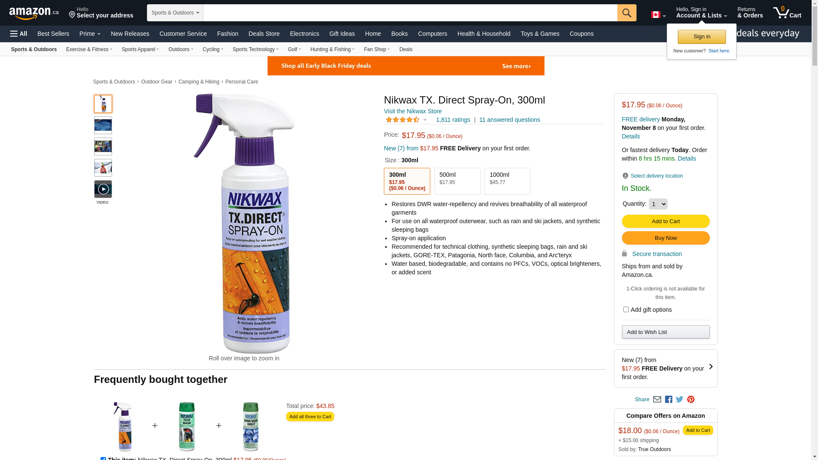This screenshot has height=460, width=818.
Task: Expand the Canada flag language selector
Action: (x=658, y=15)
